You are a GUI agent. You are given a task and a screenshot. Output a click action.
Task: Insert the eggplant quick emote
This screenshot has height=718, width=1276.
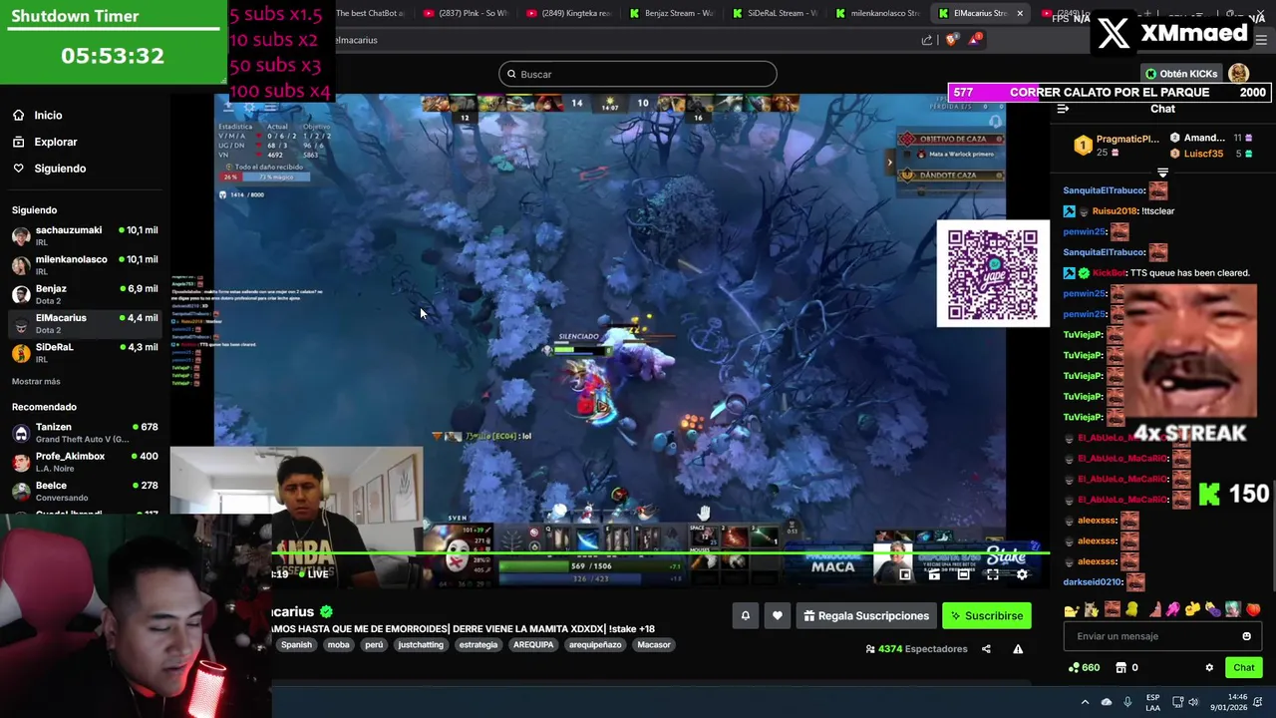(1212, 610)
